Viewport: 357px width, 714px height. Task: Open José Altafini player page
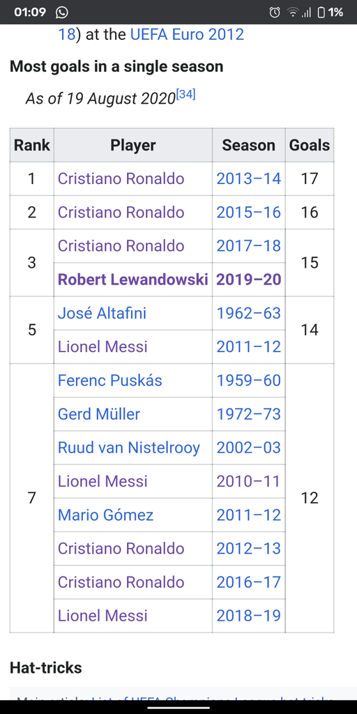[102, 313]
